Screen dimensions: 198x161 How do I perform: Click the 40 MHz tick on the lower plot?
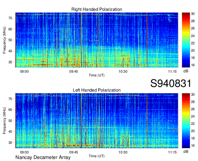tap(10, 132)
